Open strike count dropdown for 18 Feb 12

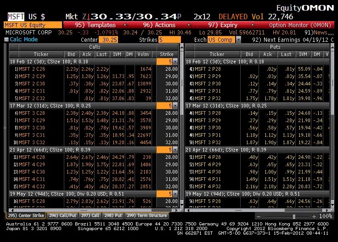click(175, 62)
